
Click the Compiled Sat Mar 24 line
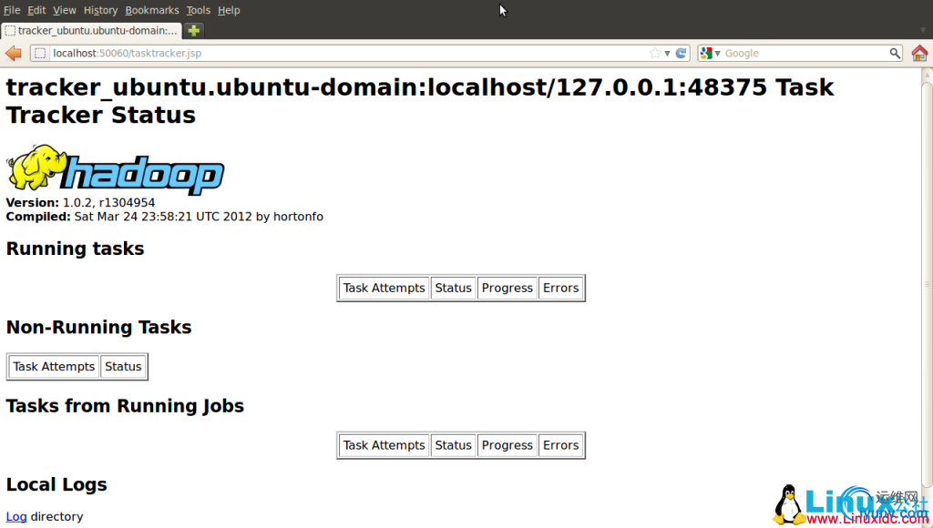(x=165, y=217)
